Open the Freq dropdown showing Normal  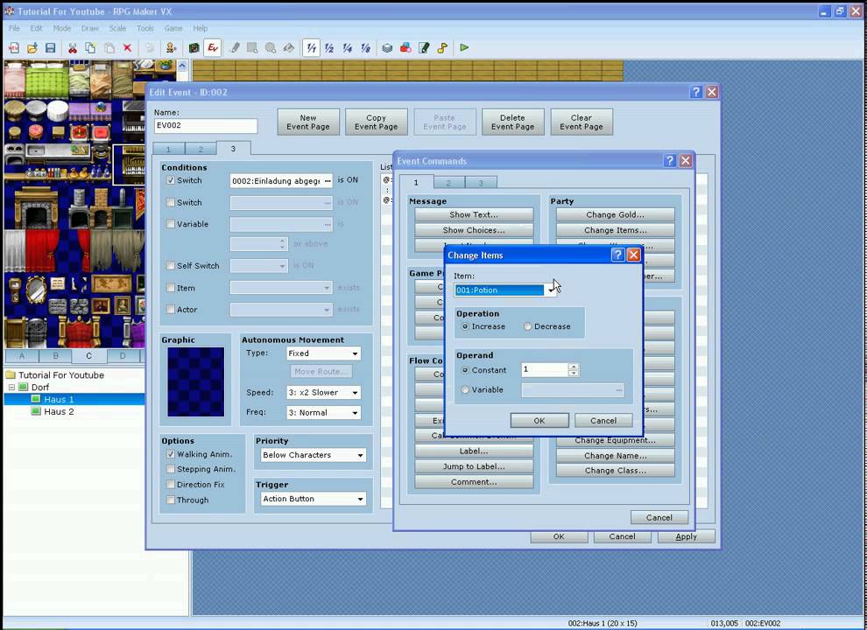(323, 413)
